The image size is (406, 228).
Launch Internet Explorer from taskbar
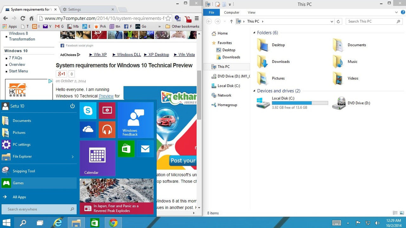click(x=58, y=223)
